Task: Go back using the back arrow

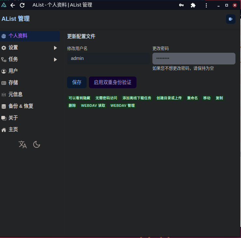Action: coord(13,5)
